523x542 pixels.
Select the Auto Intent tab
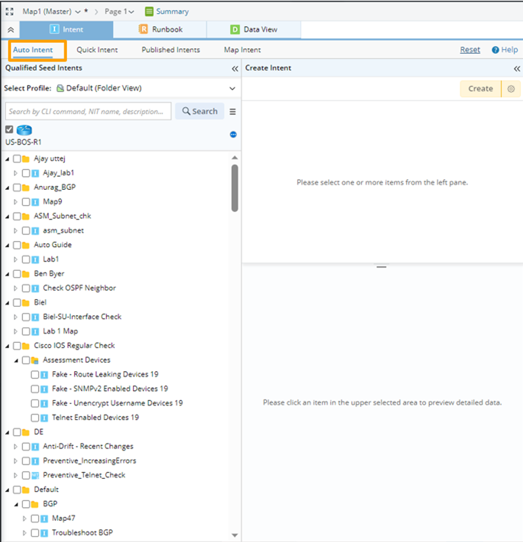coord(33,50)
